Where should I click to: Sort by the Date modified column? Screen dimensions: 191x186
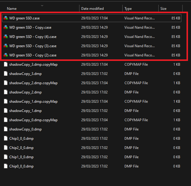(x=92, y=9)
